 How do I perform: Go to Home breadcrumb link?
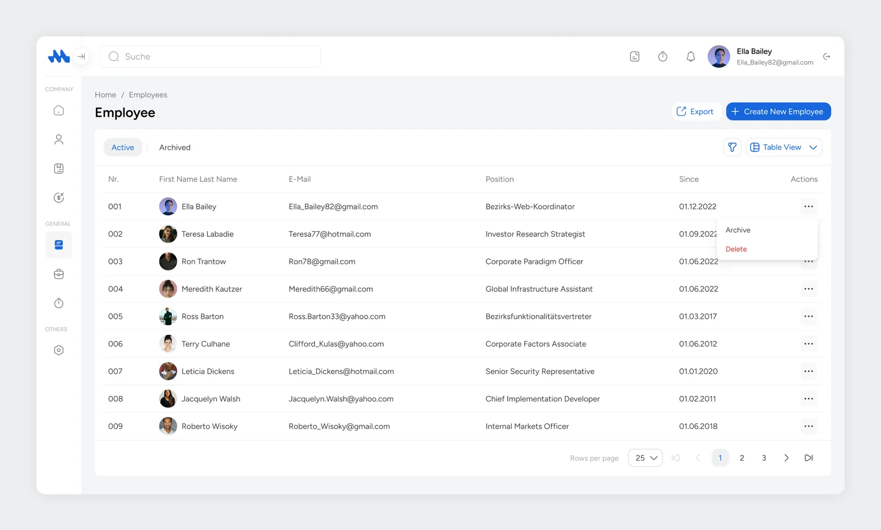[x=105, y=95]
